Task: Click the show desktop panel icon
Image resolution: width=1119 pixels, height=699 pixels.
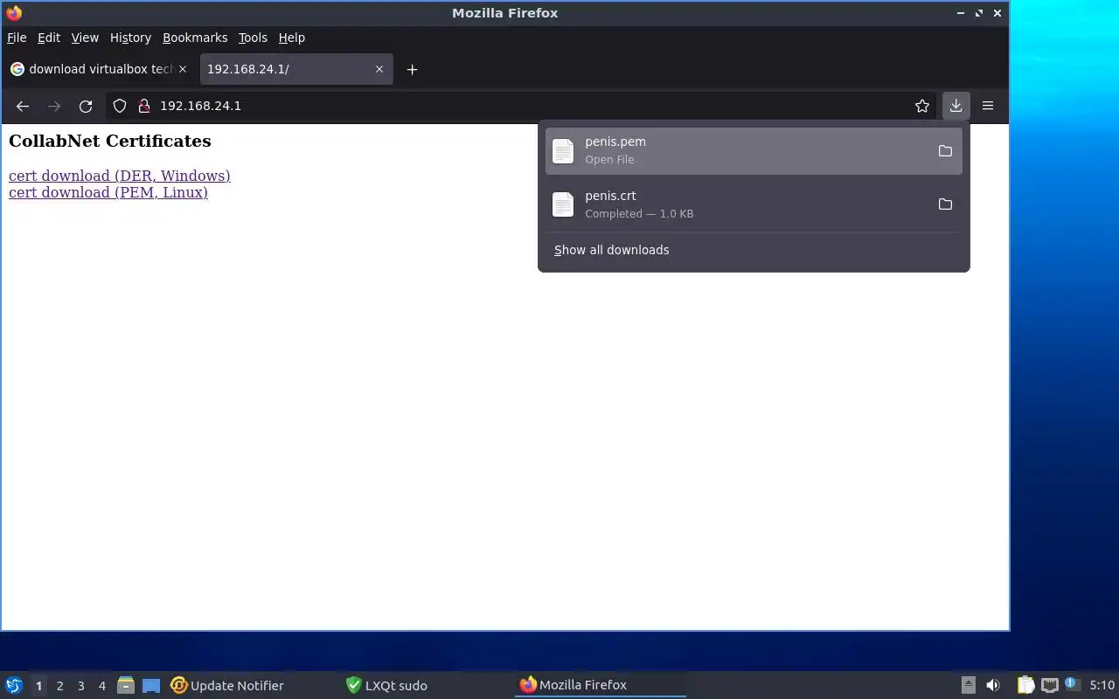Action: [151, 685]
